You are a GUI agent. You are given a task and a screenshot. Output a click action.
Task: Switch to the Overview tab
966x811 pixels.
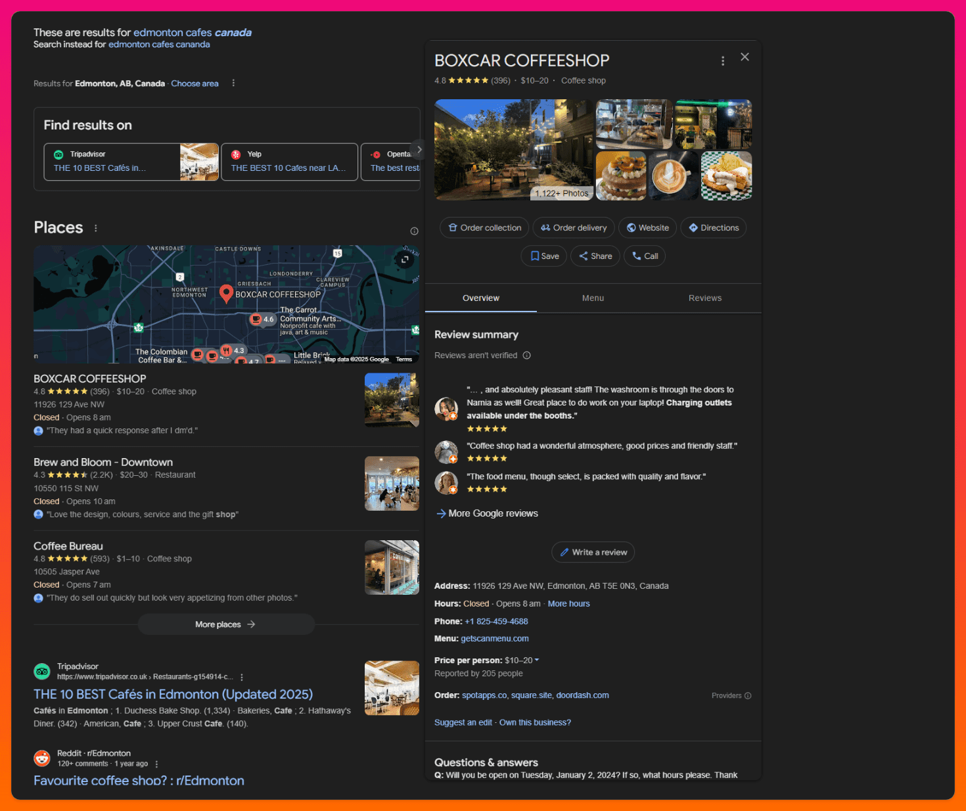(x=481, y=298)
